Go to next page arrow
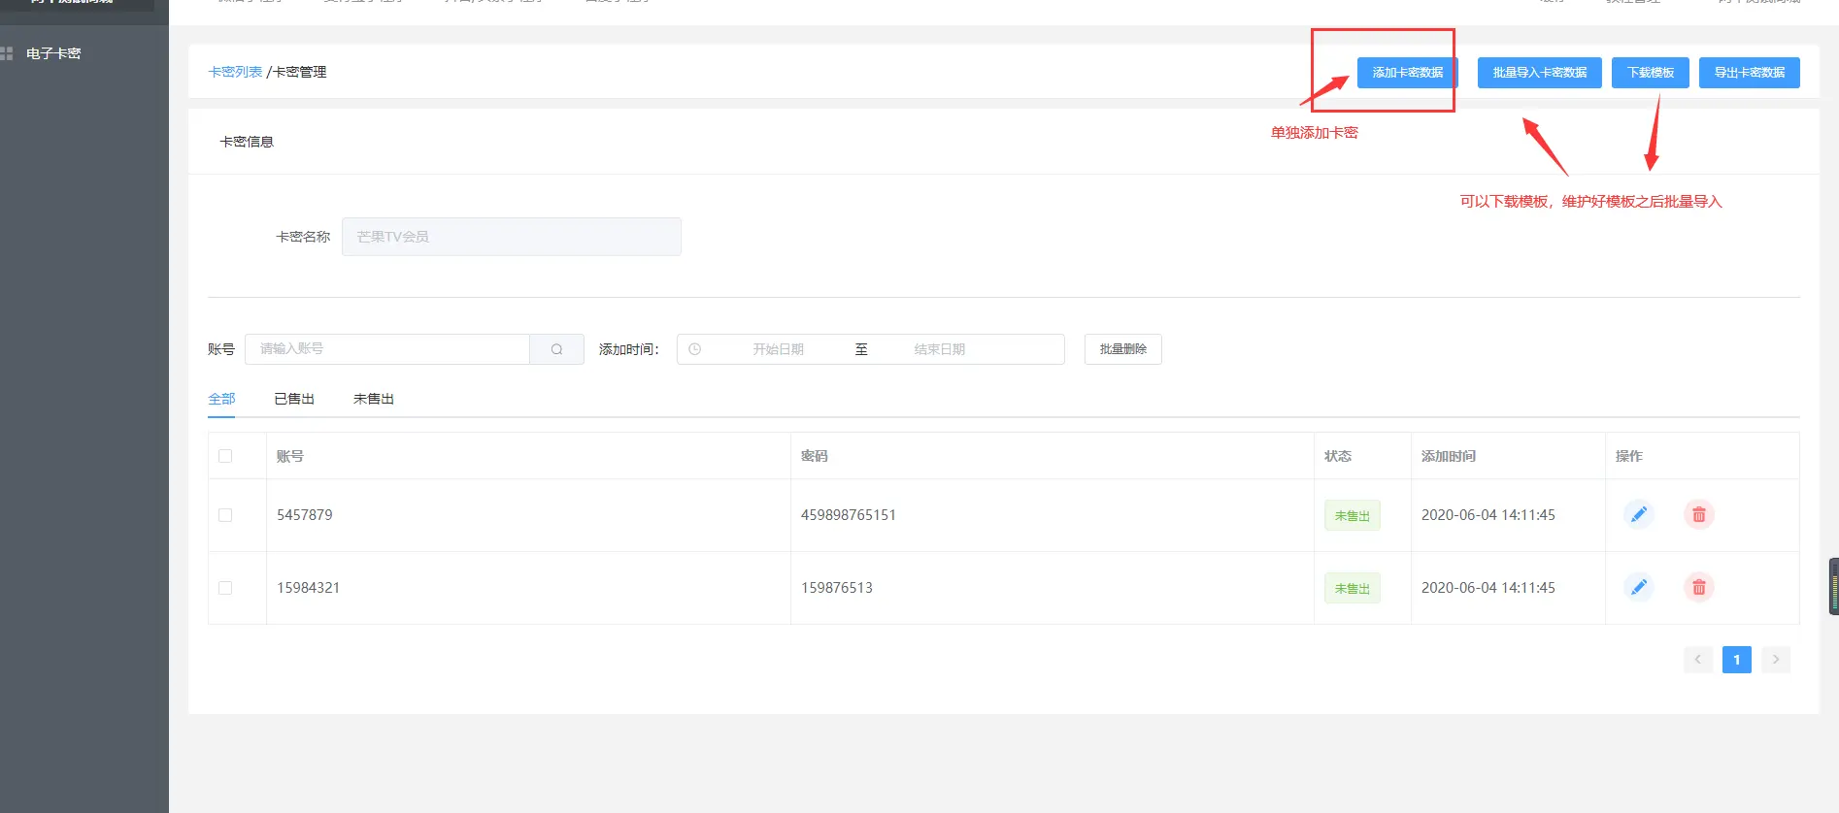This screenshot has width=1839, height=813. (1776, 660)
